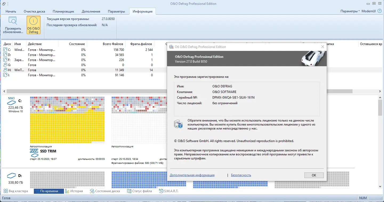Open the Безопасность link

pyautogui.click(x=241, y=175)
